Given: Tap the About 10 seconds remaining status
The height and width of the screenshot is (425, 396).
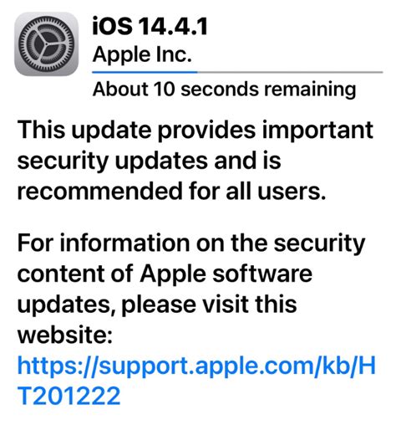Looking at the screenshot, I should pos(224,90).
